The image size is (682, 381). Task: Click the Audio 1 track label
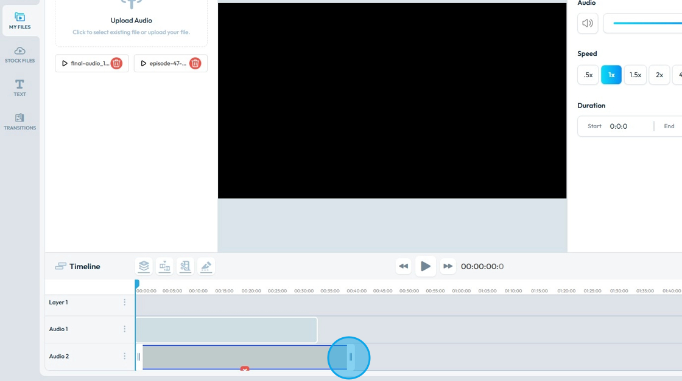coord(58,329)
